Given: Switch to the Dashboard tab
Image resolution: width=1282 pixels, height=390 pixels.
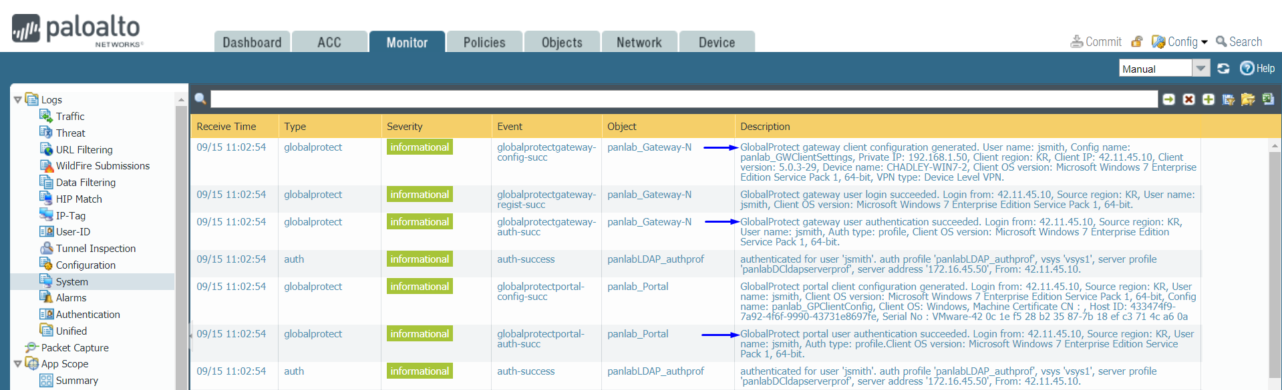Looking at the screenshot, I should [252, 42].
